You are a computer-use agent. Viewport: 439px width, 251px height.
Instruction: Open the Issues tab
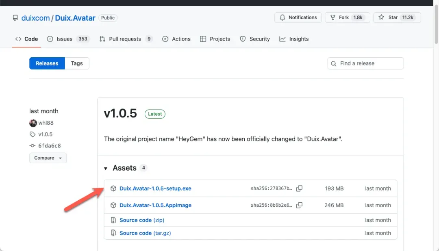coord(68,39)
